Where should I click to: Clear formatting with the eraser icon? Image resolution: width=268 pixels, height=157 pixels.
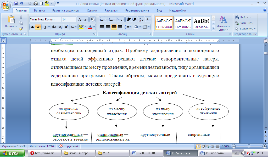[92, 19]
